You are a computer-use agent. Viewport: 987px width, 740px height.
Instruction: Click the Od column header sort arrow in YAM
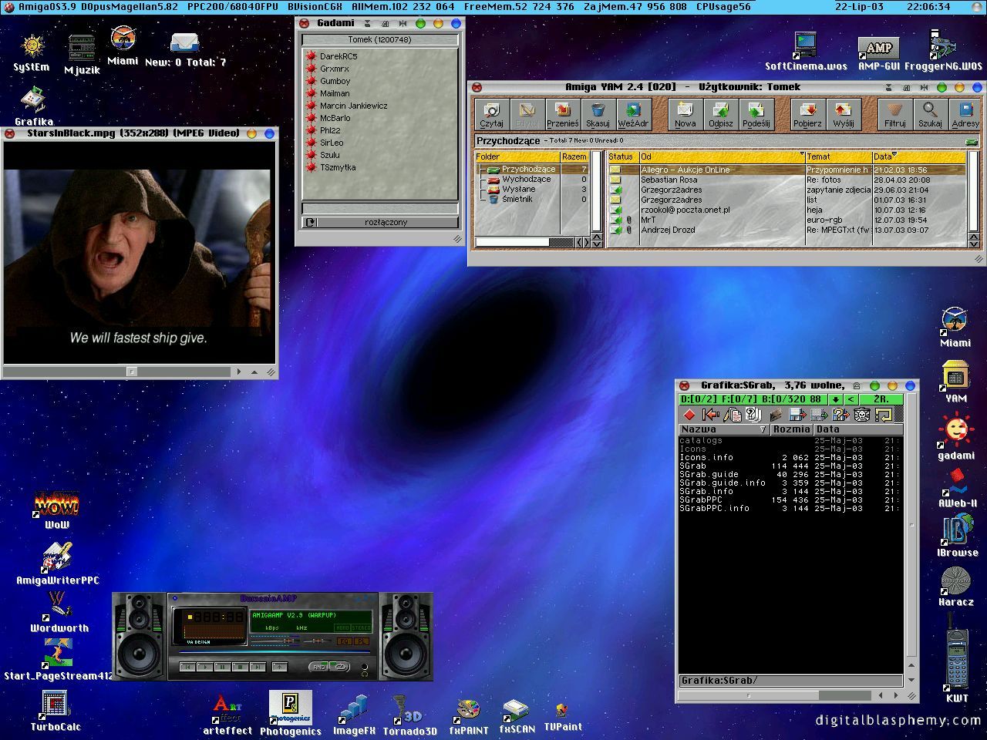(802, 154)
